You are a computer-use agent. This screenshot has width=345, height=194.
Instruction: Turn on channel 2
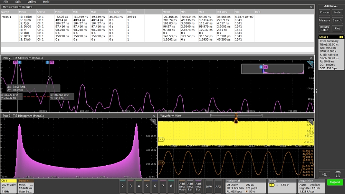click(123, 186)
